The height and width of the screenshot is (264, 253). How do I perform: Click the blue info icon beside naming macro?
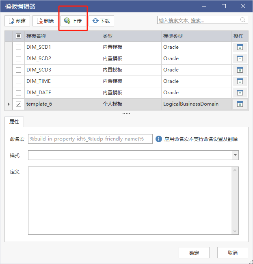pyautogui.click(x=158, y=139)
